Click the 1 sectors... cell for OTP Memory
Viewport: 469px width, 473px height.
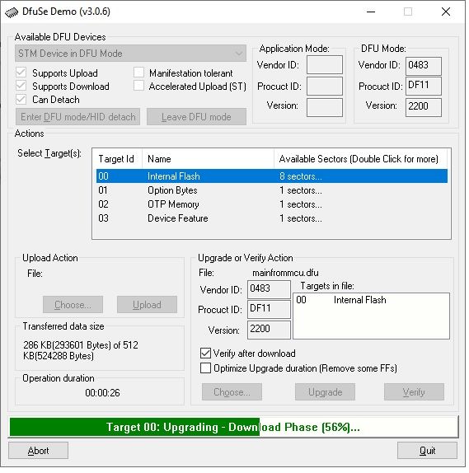tap(301, 204)
